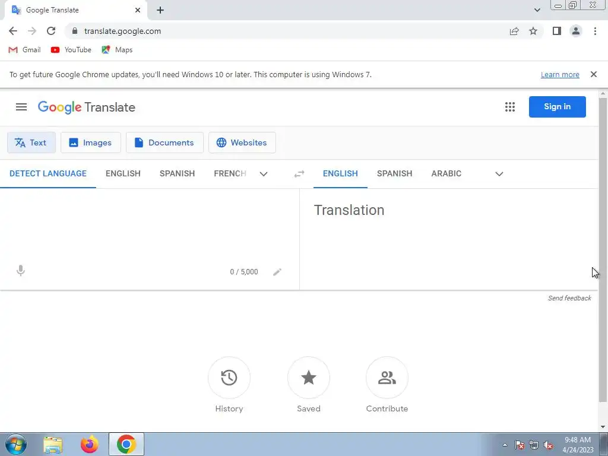Viewport: 608px width, 456px height.
Task: Launch File Explorer from taskbar
Action: pos(53,445)
